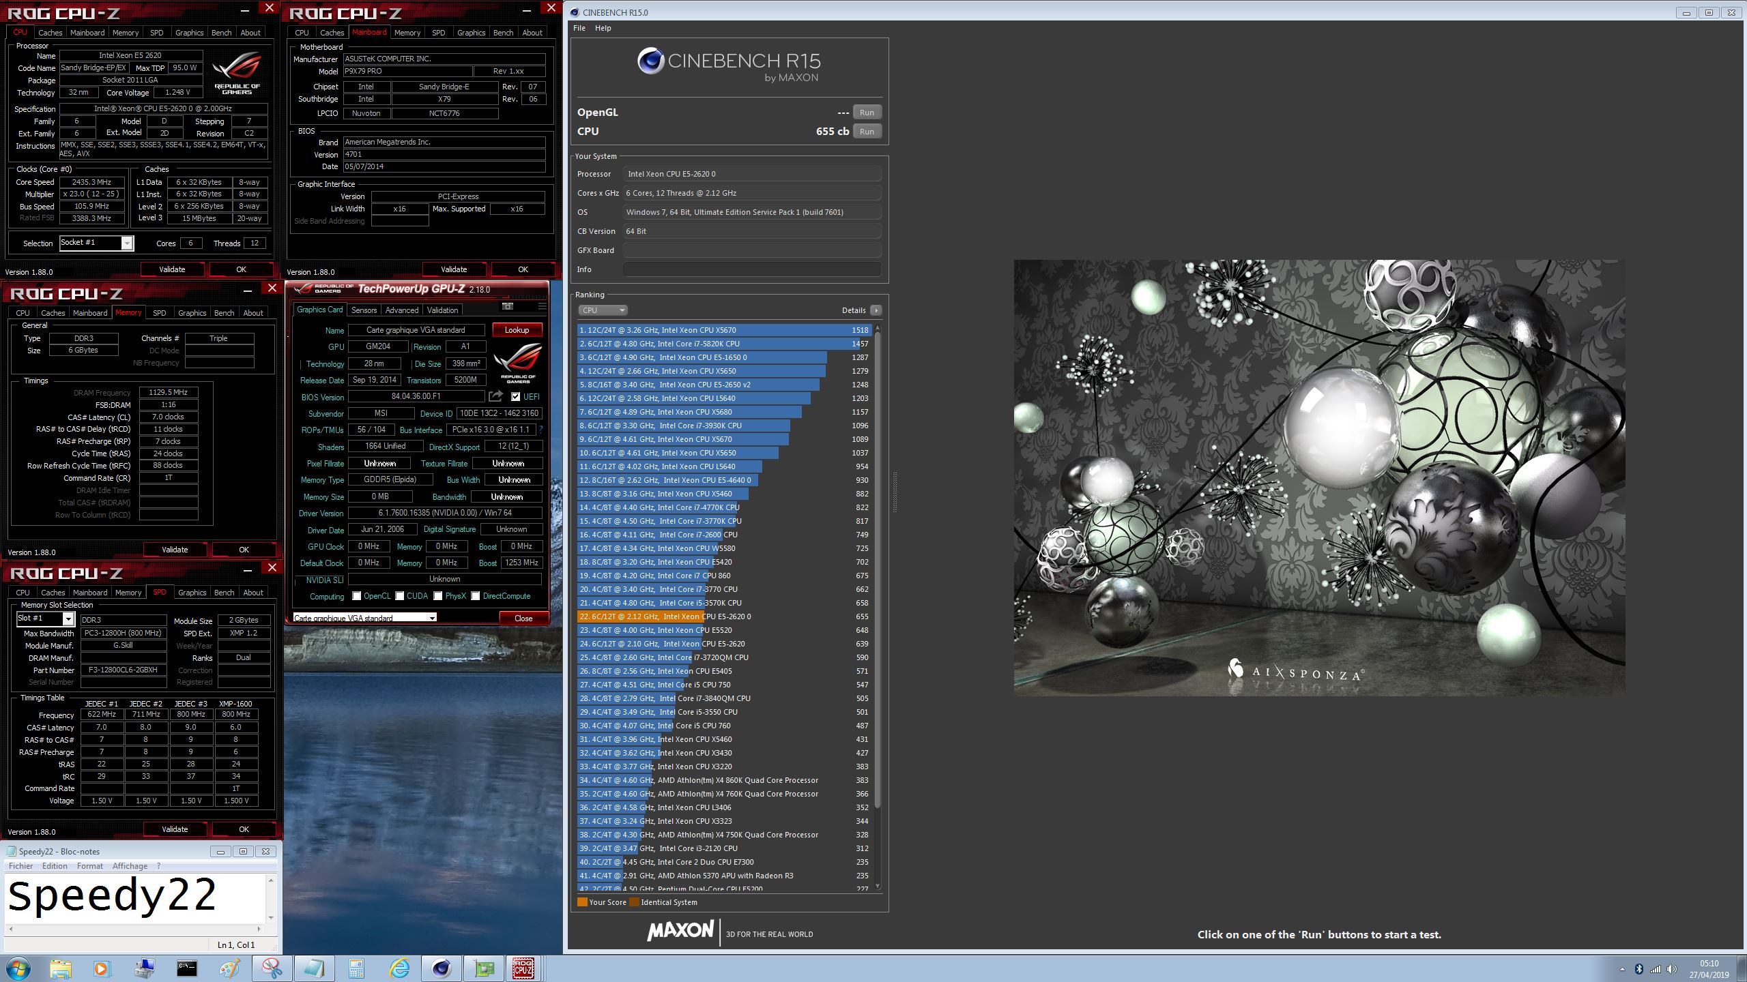The image size is (1747, 982).
Task: Click Run next to the CPU score
Action: coord(867,132)
